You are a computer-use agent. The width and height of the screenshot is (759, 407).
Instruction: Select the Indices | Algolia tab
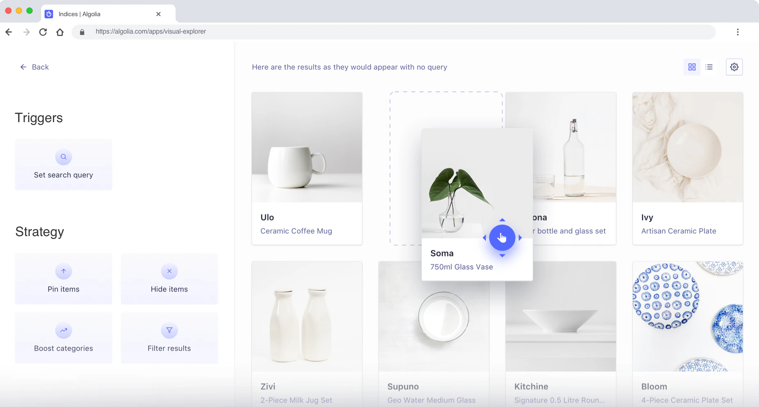click(x=108, y=14)
